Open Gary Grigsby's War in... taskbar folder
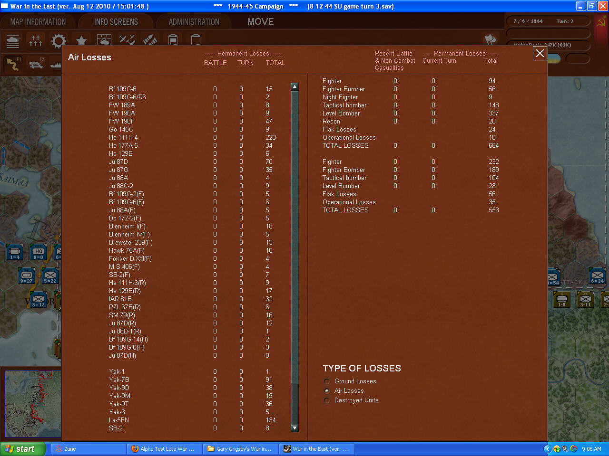Screen dimensions: 609x456 coord(240,449)
